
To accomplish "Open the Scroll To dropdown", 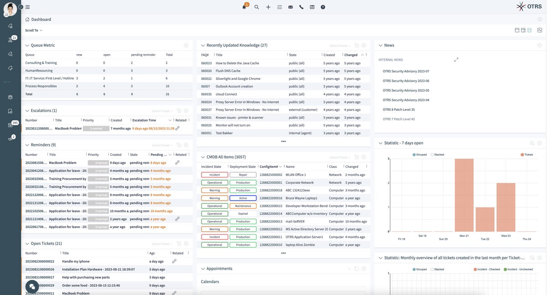I will click(x=34, y=30).
